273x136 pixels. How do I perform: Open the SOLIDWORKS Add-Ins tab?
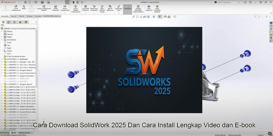52,16
